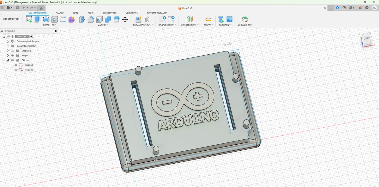The width and height of the screenshot is (379, 187).
Task: Select the Rectangular Pattern tool
Action: pyautogui.click(x=63, y=19)
